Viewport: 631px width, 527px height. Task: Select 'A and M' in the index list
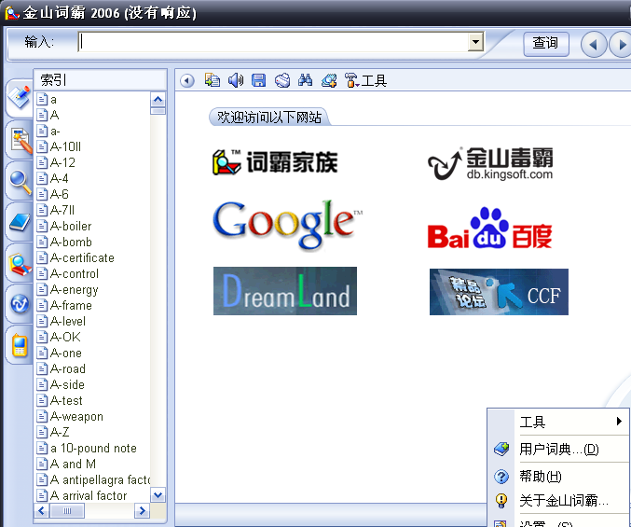coord(73,464)
